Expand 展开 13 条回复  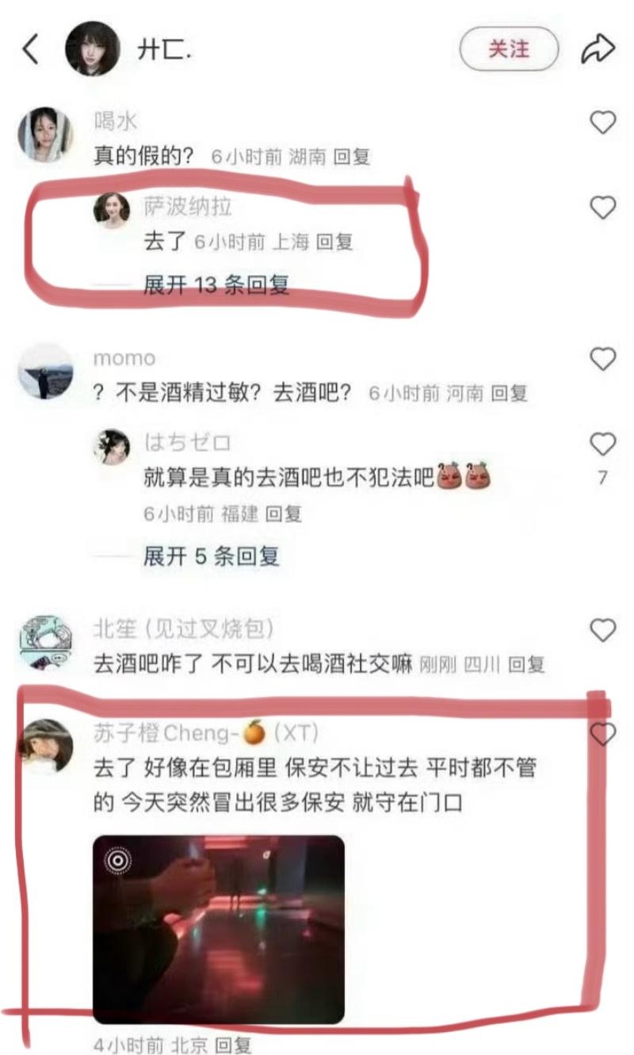click(216, 285)
